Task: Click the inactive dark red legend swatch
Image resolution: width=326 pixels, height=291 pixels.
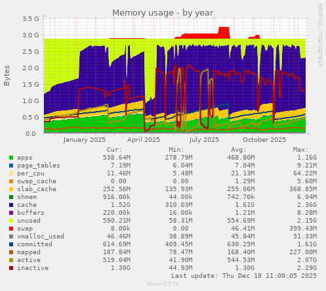Action: point(11,268)
